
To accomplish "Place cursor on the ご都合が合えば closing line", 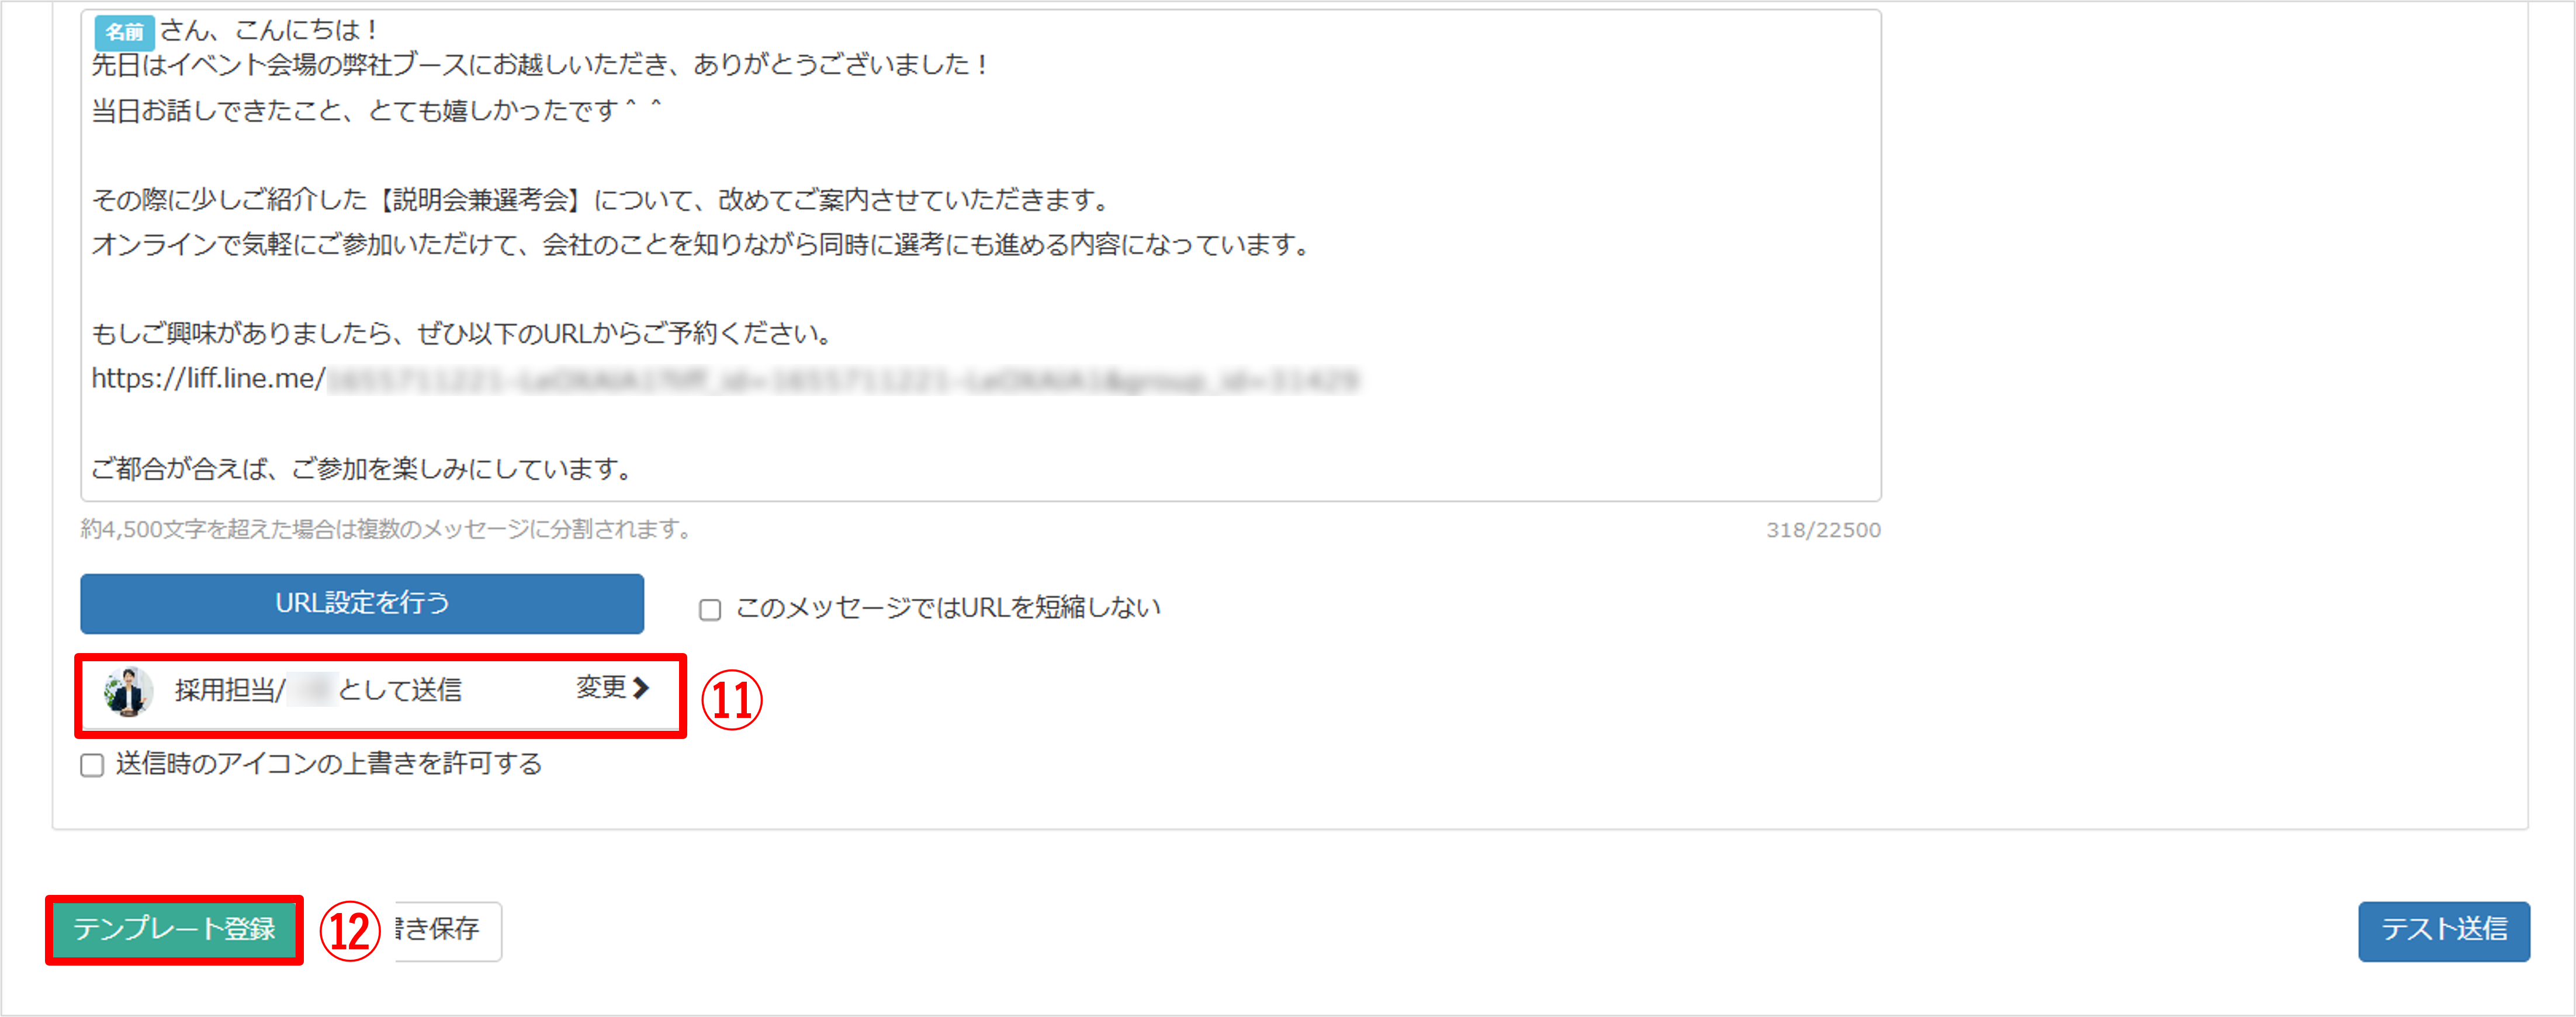I will pos(361,469).
